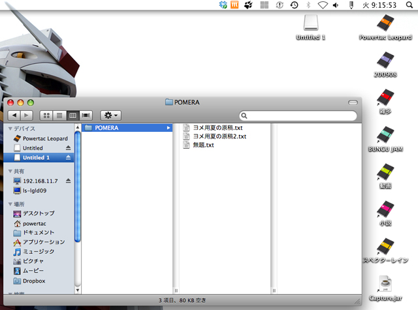Open the pen input menu bar icon

pos(351,5)
